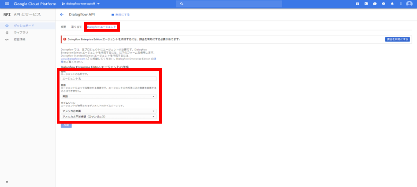The image size is (417, 187).
Task: Open the 英語 language dropdown
Action: coord(108,96)
